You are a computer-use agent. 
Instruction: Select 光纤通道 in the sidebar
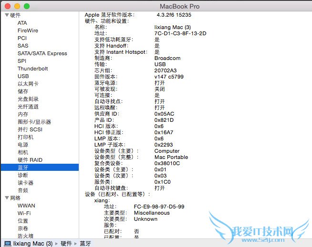pos(28,107)
